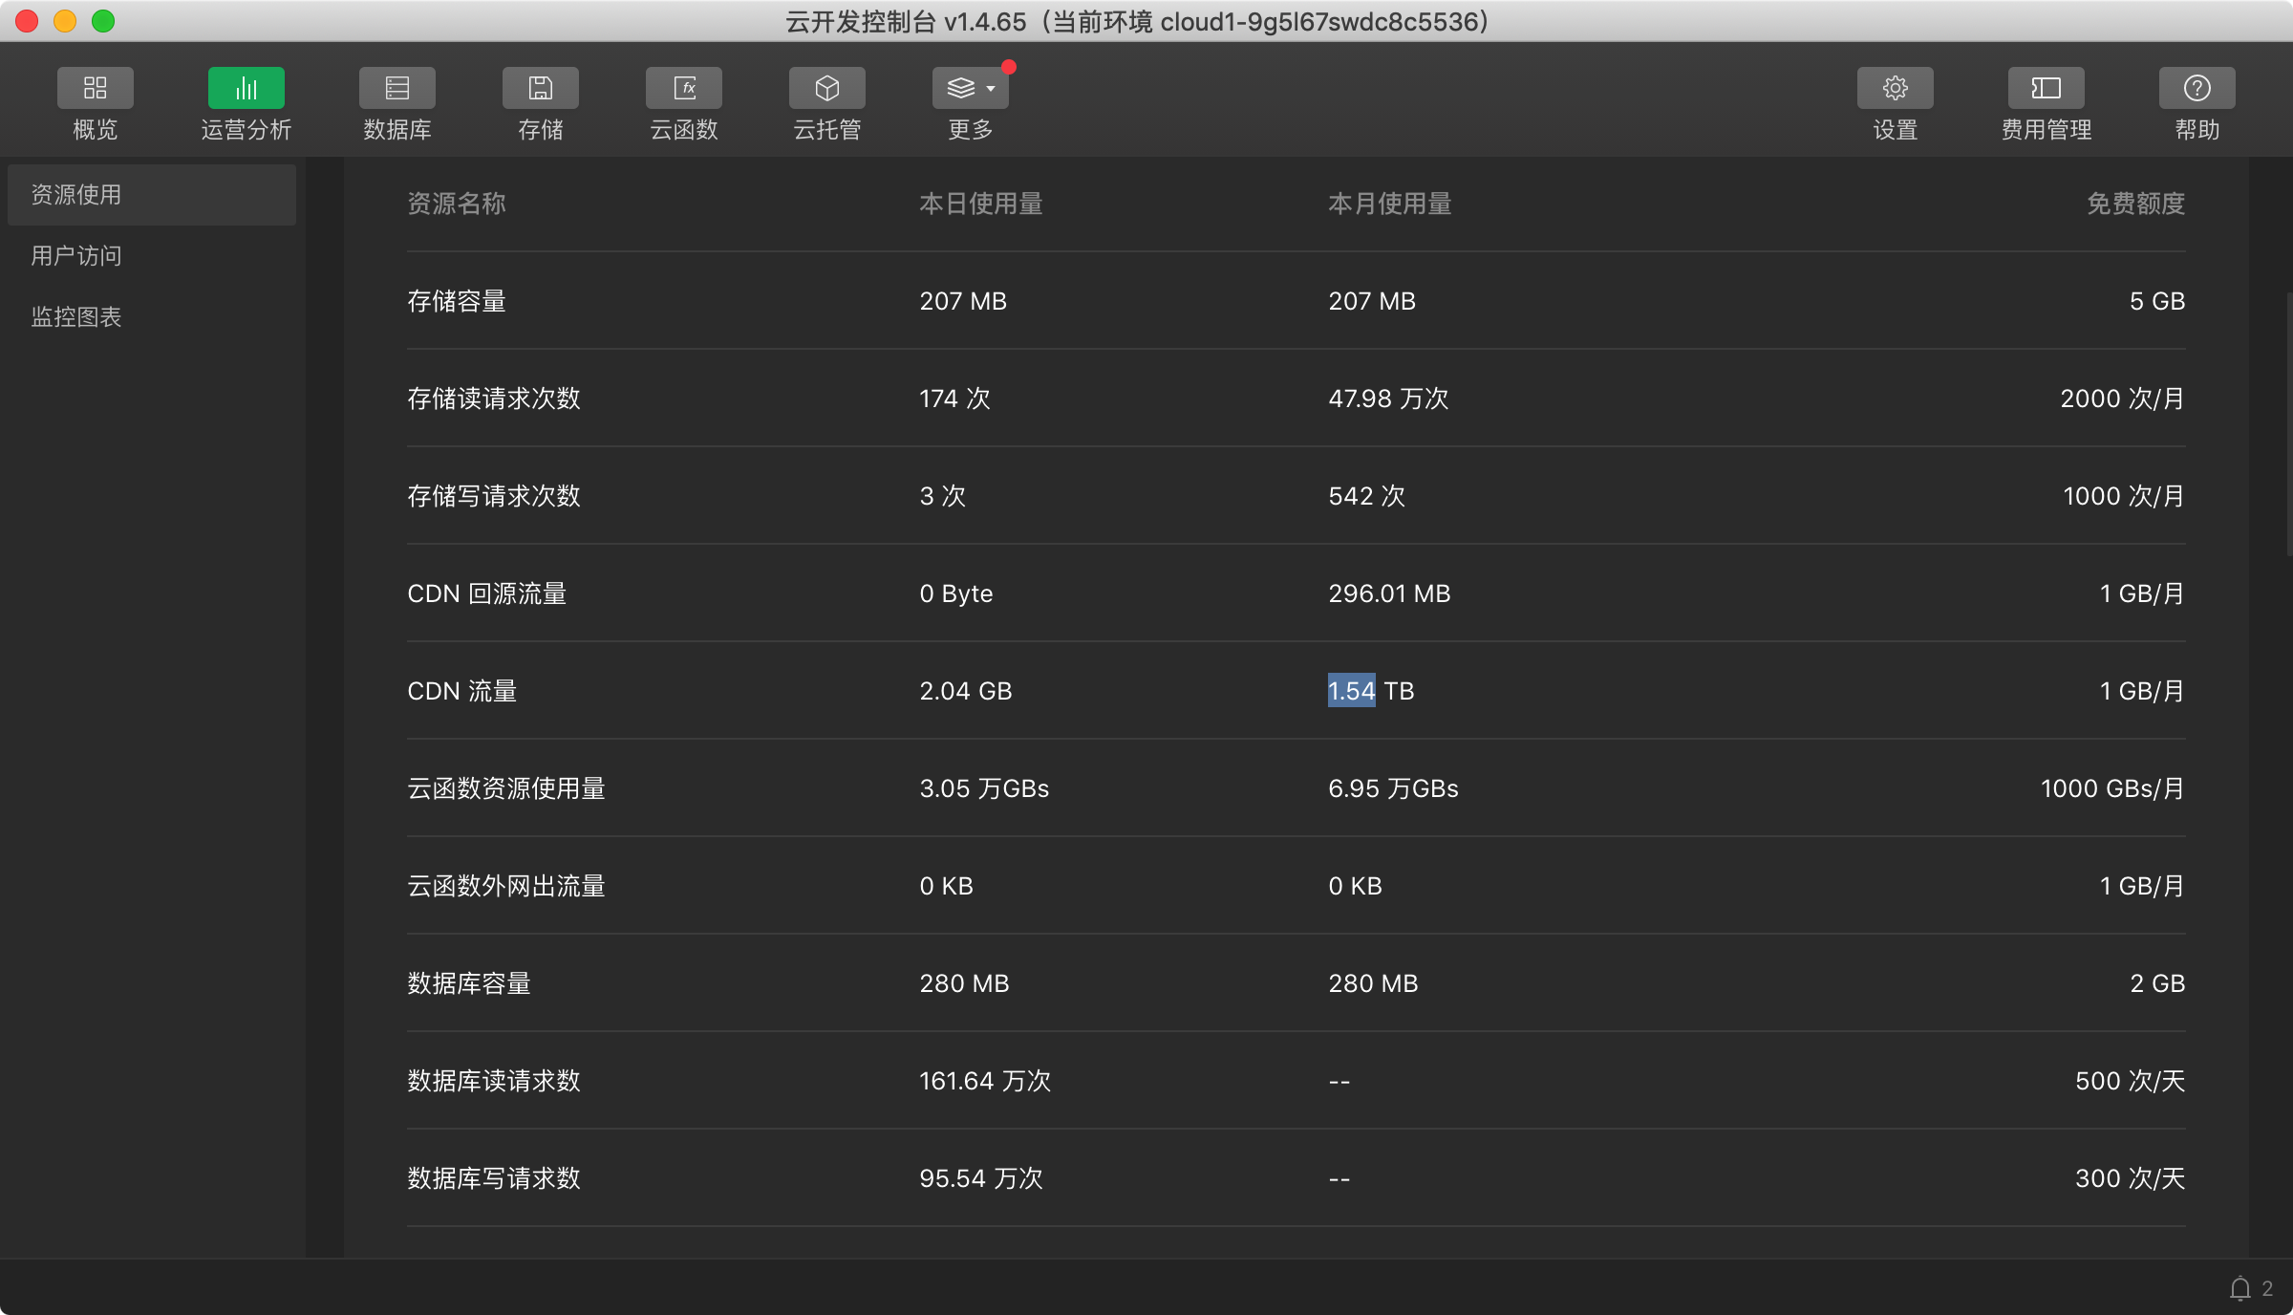This screenshot has width=2293, height=1315.
Task: Expand the 更多 dropdown menu
Action: [x=970, y=89]
